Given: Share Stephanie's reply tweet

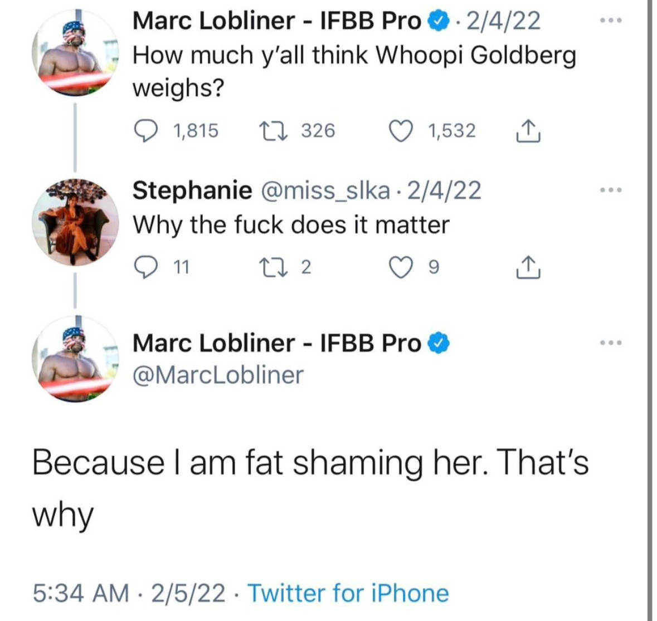Looking at the screenshot, I should (528, 267).
